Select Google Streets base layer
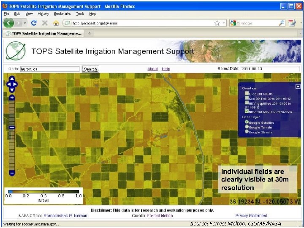The image size is (304, 228). click(x=247, y=131)
